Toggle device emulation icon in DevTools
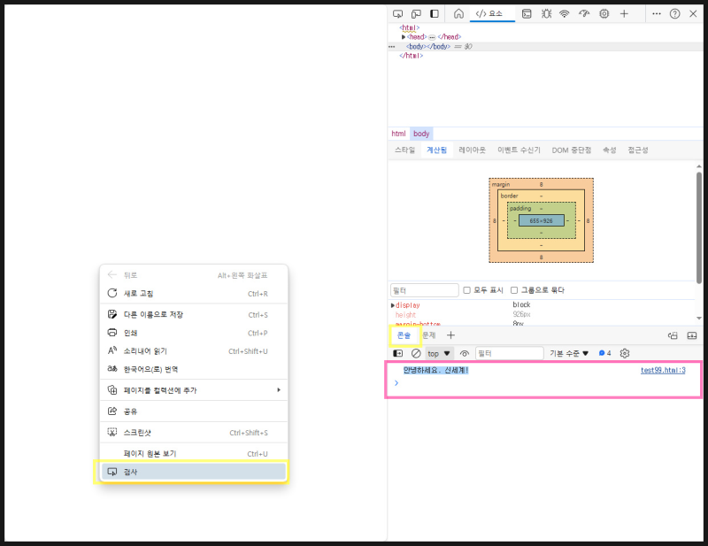Viewport: 708px width, 546px height. [416, 13]
